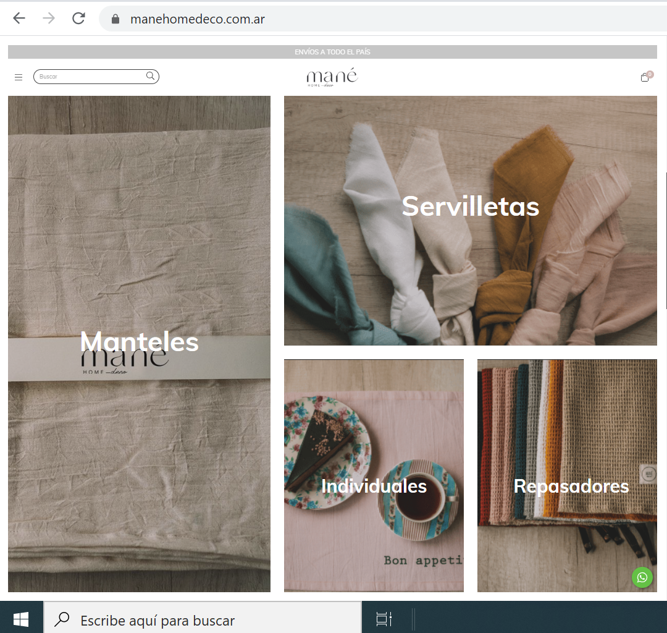Screen dimensions: 667x633
Task: Reload the current page
Action: coord(78,19)
